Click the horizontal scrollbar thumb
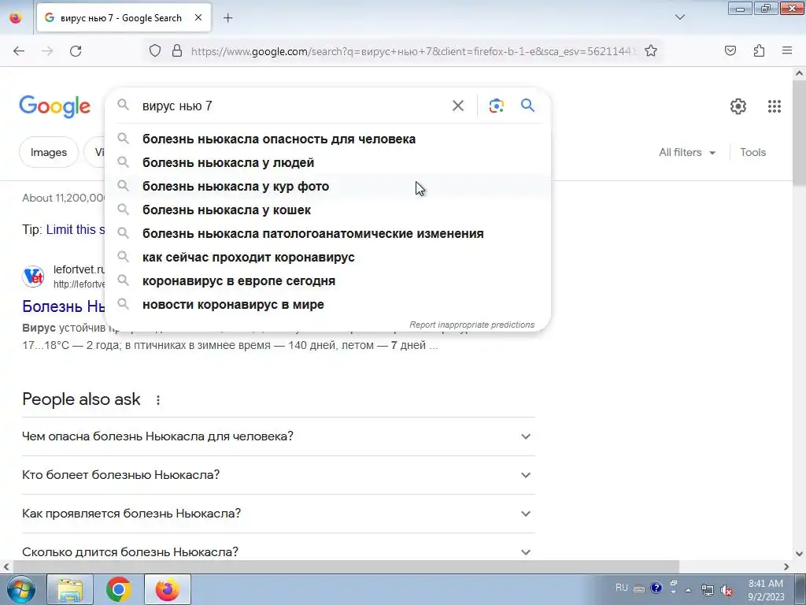This screenshot has height=605, width=806. [346, 566]
